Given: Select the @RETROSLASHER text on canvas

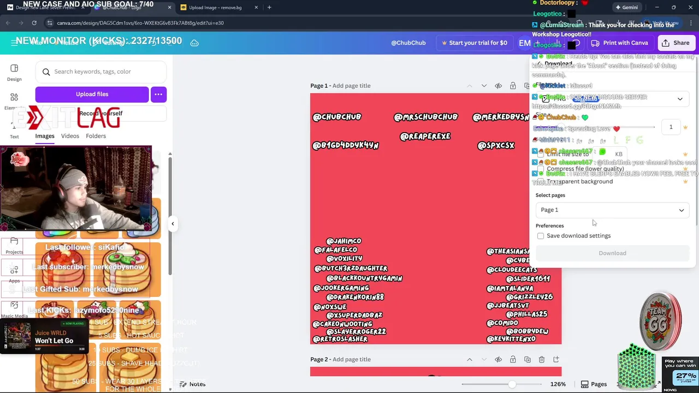Looking at the screenshot, I should [340, 339].
